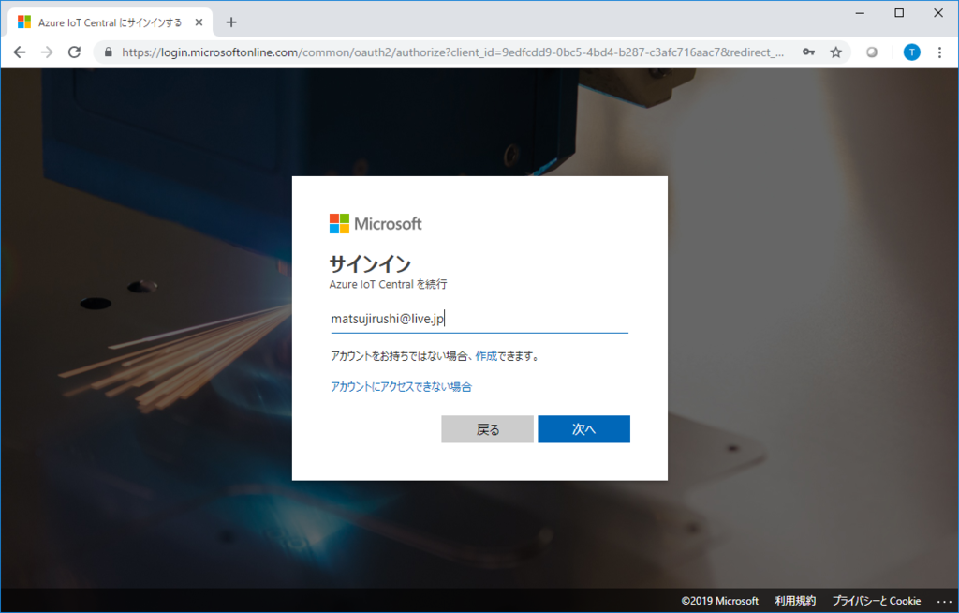
Task: Open saved passwords key icon
Action: [808, 52]
